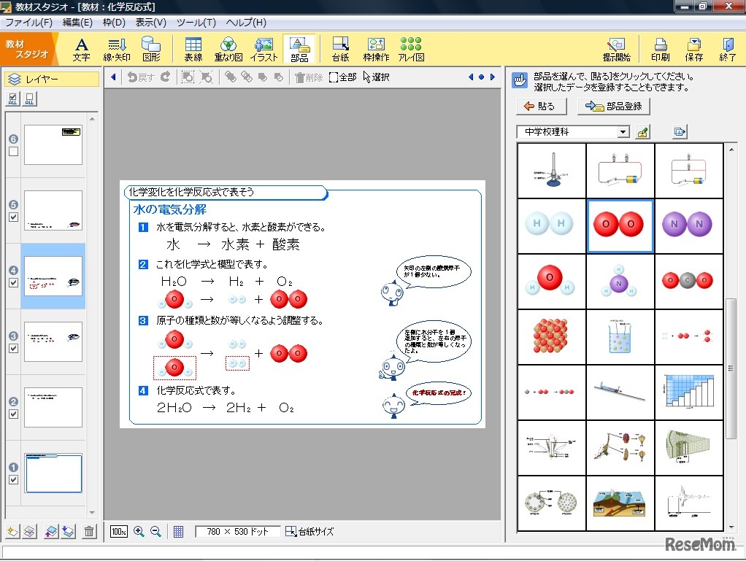Uncheck the layer 1 checkbox
Screen dimensions: 746x561
click(x=13, y=479)
